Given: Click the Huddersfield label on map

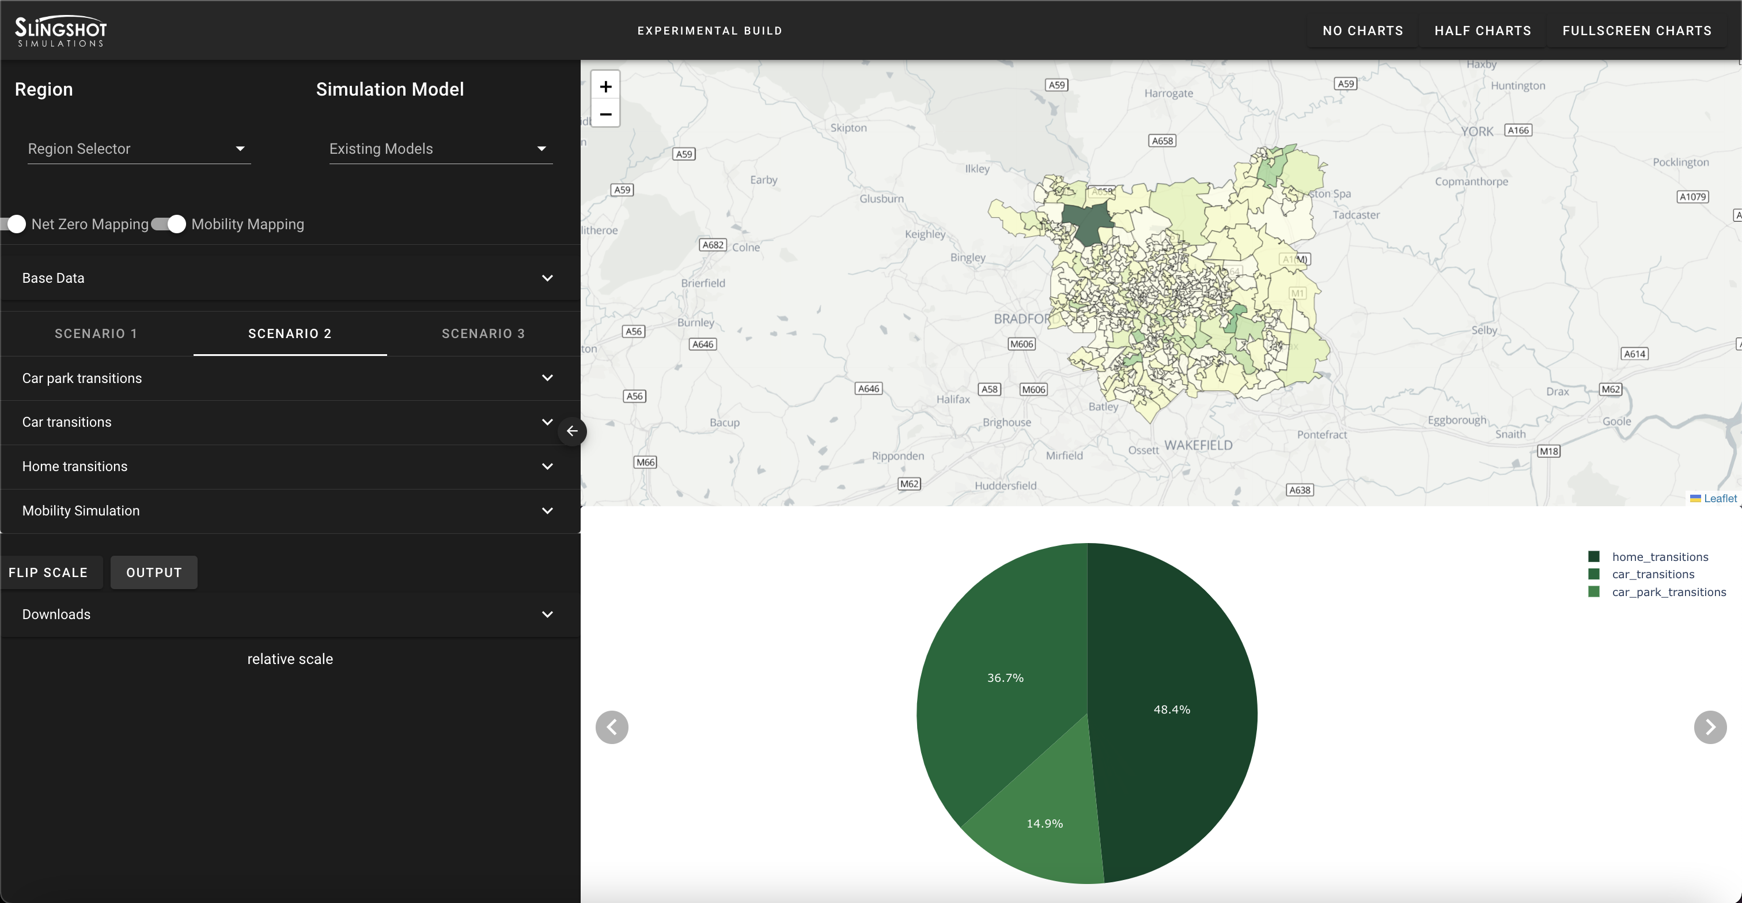Looking at the screenshot, I should coord(1005,485).
